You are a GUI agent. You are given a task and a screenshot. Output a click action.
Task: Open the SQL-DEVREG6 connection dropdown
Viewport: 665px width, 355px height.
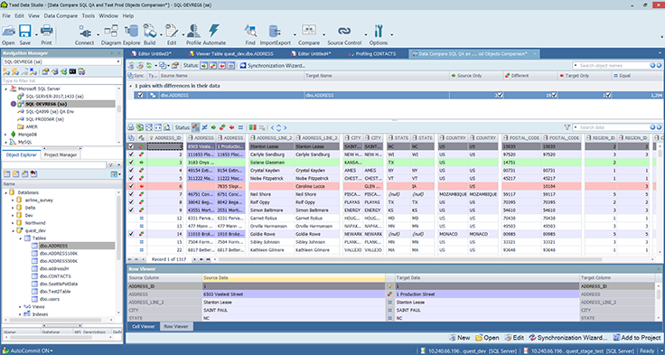click(62, 62)
